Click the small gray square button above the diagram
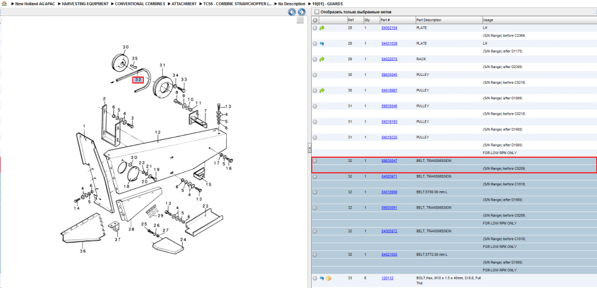This screenshot has height=288, width=597. [300, 20]
